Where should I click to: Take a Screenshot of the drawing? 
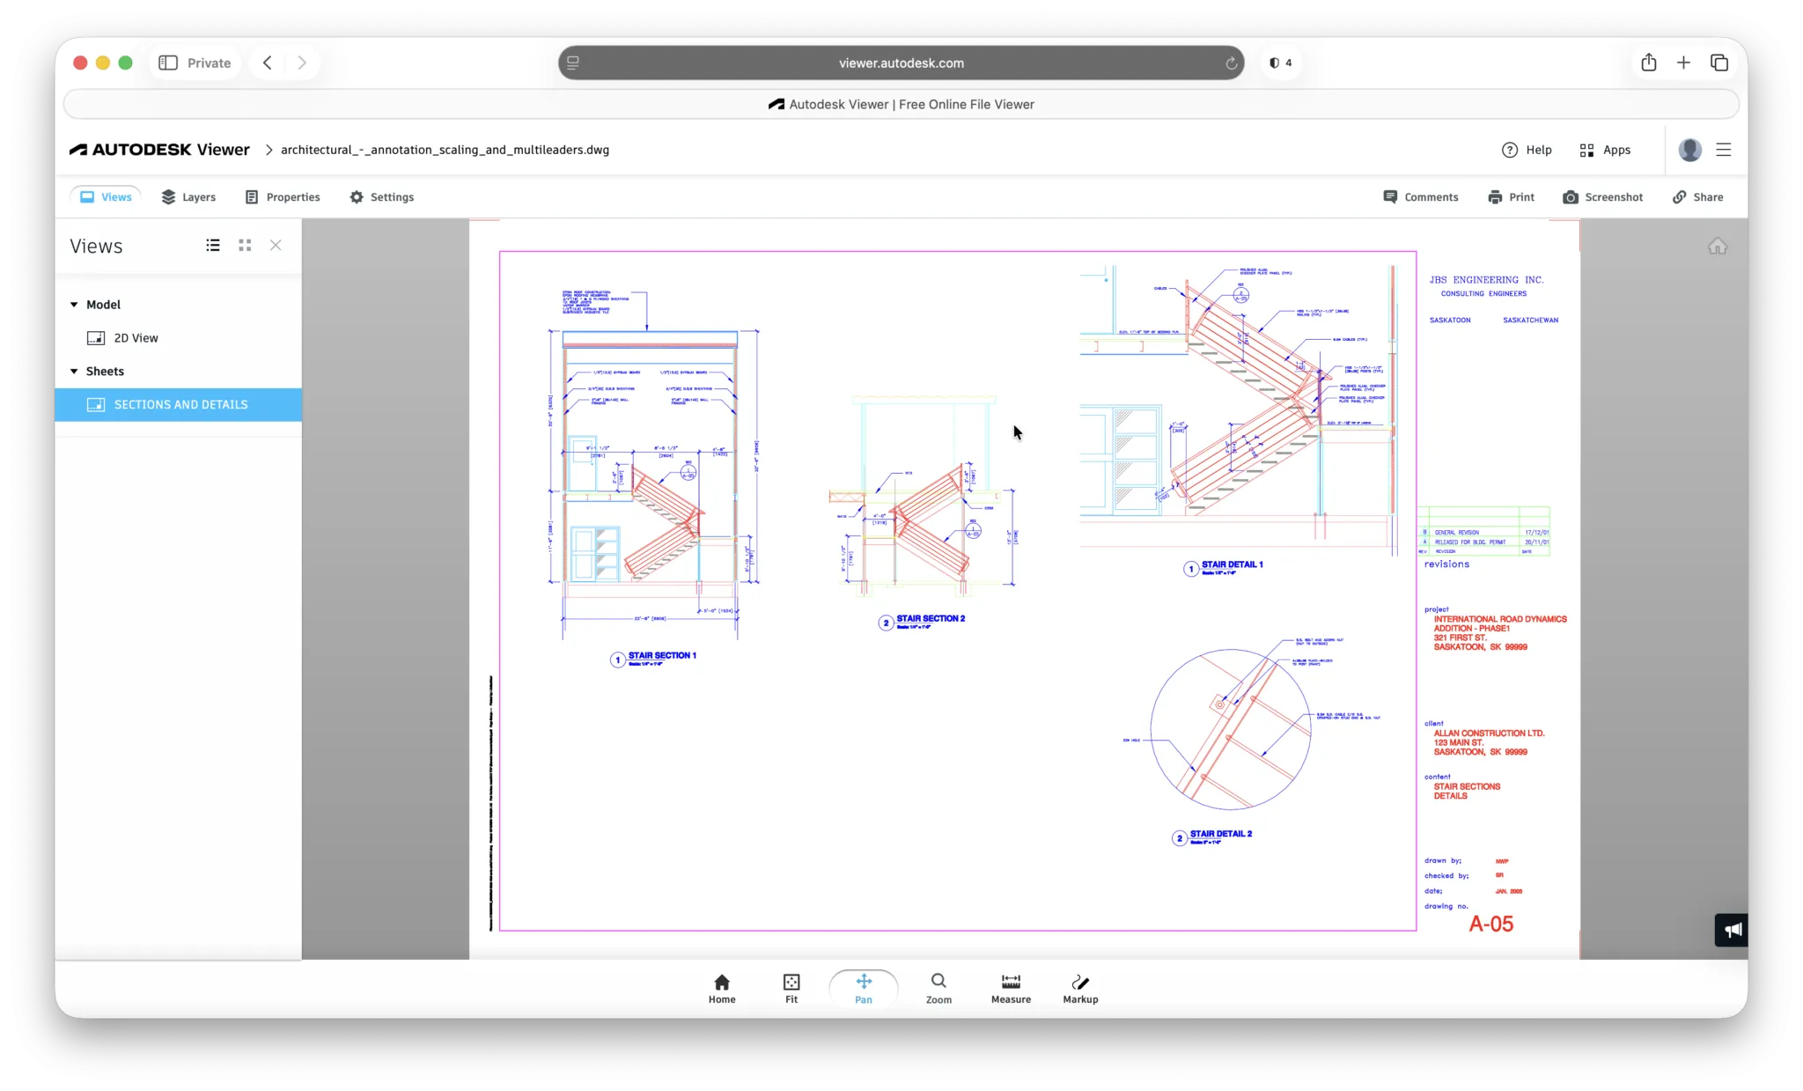pos(1603,196)
